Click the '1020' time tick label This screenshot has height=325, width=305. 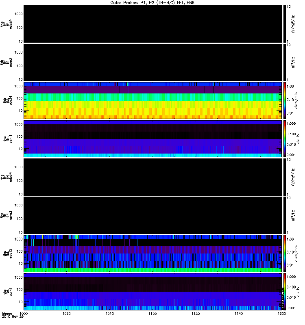tap(66, 314)
